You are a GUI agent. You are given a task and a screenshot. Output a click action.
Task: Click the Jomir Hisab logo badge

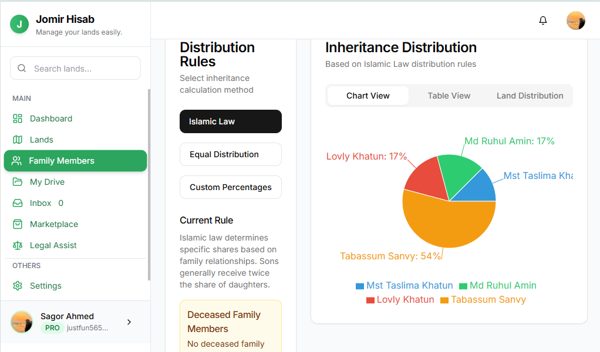coord(19,24)
